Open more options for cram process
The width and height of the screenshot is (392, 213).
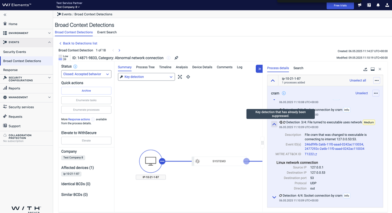tap(376, 93)
